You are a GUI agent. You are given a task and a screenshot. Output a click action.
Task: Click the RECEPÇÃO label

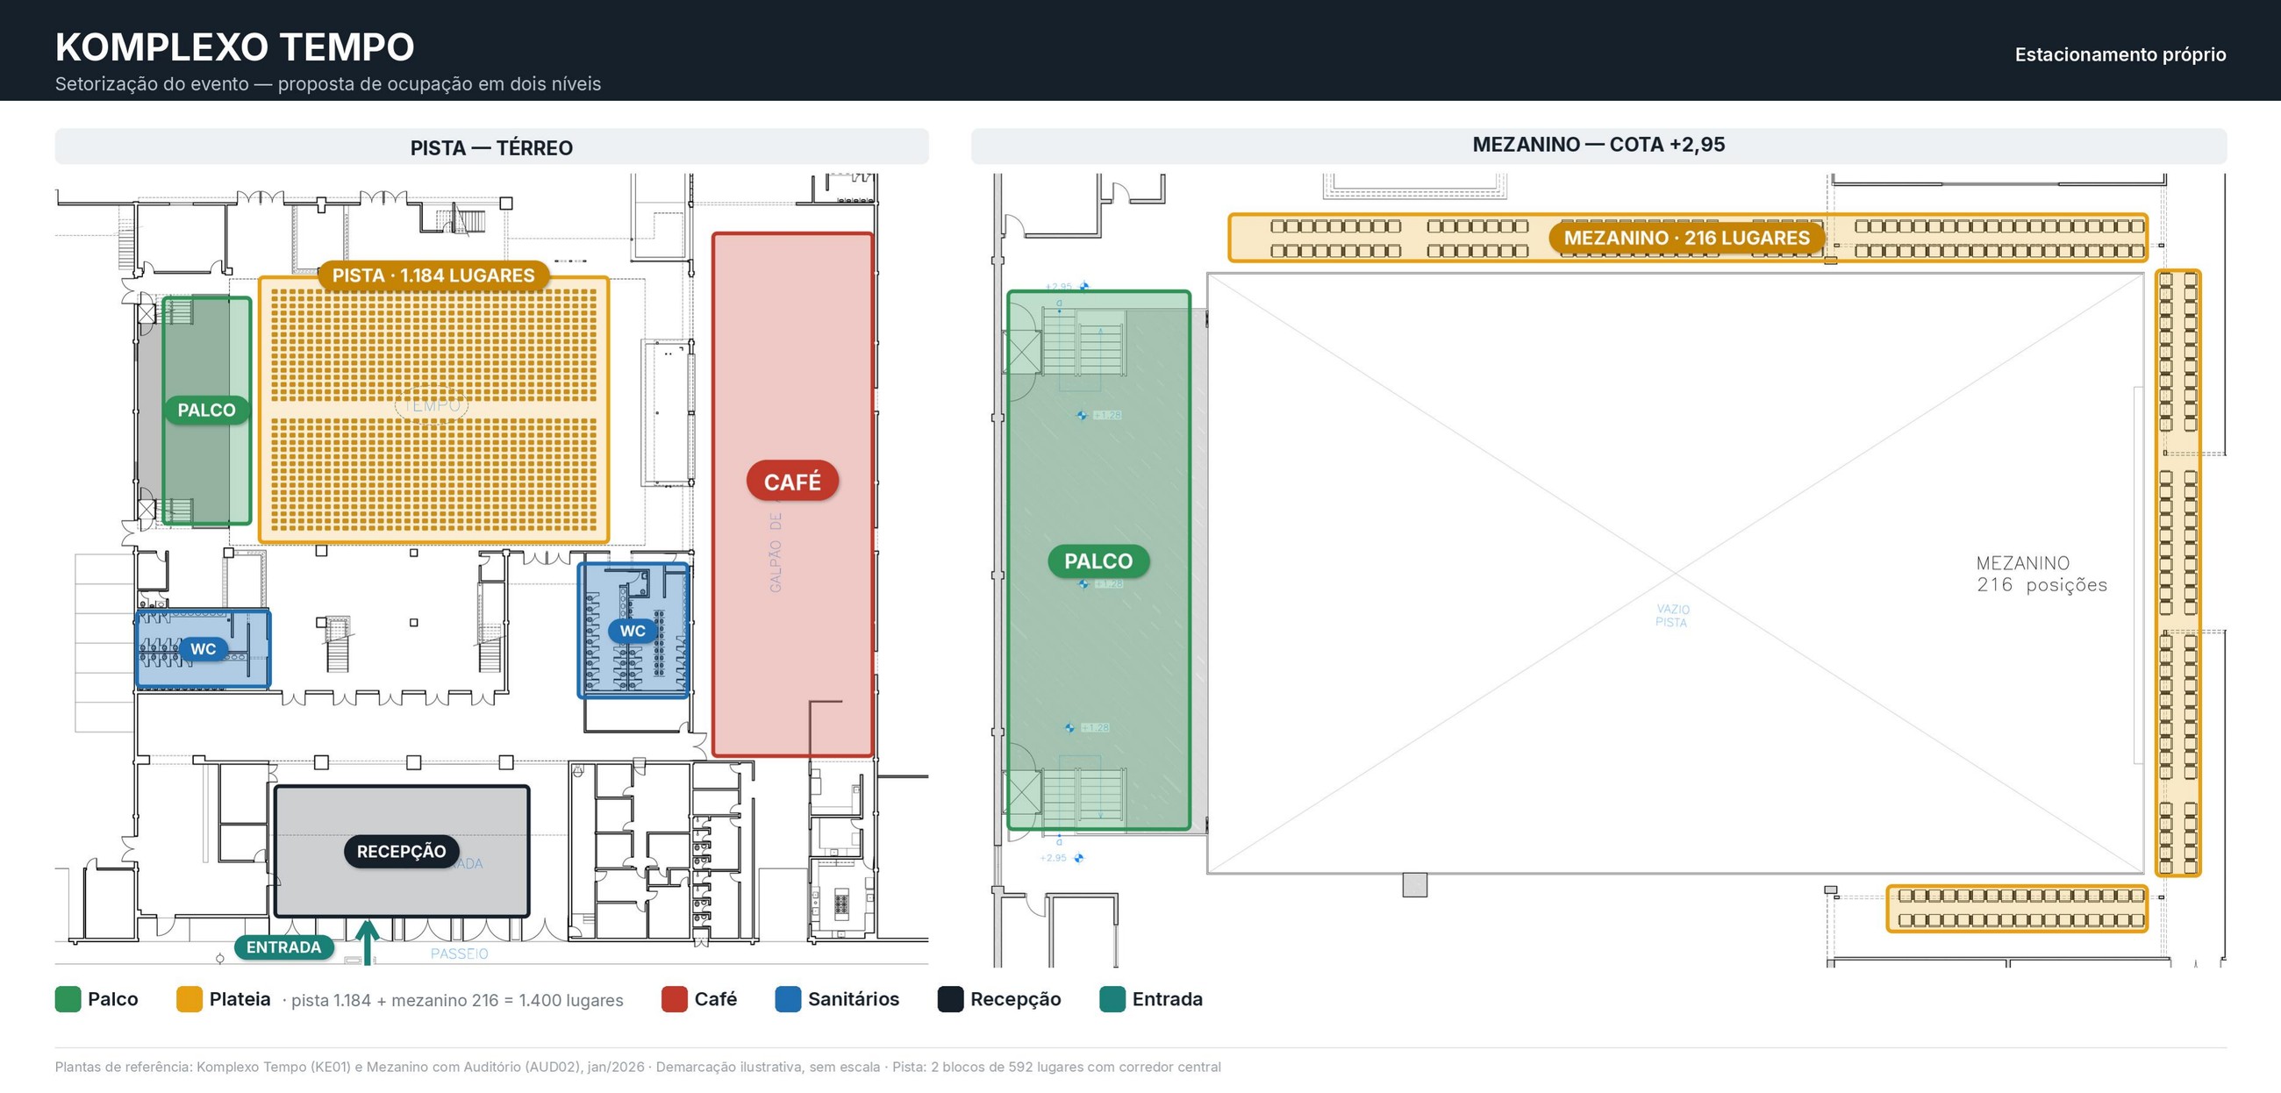click(x=401, y=851)
